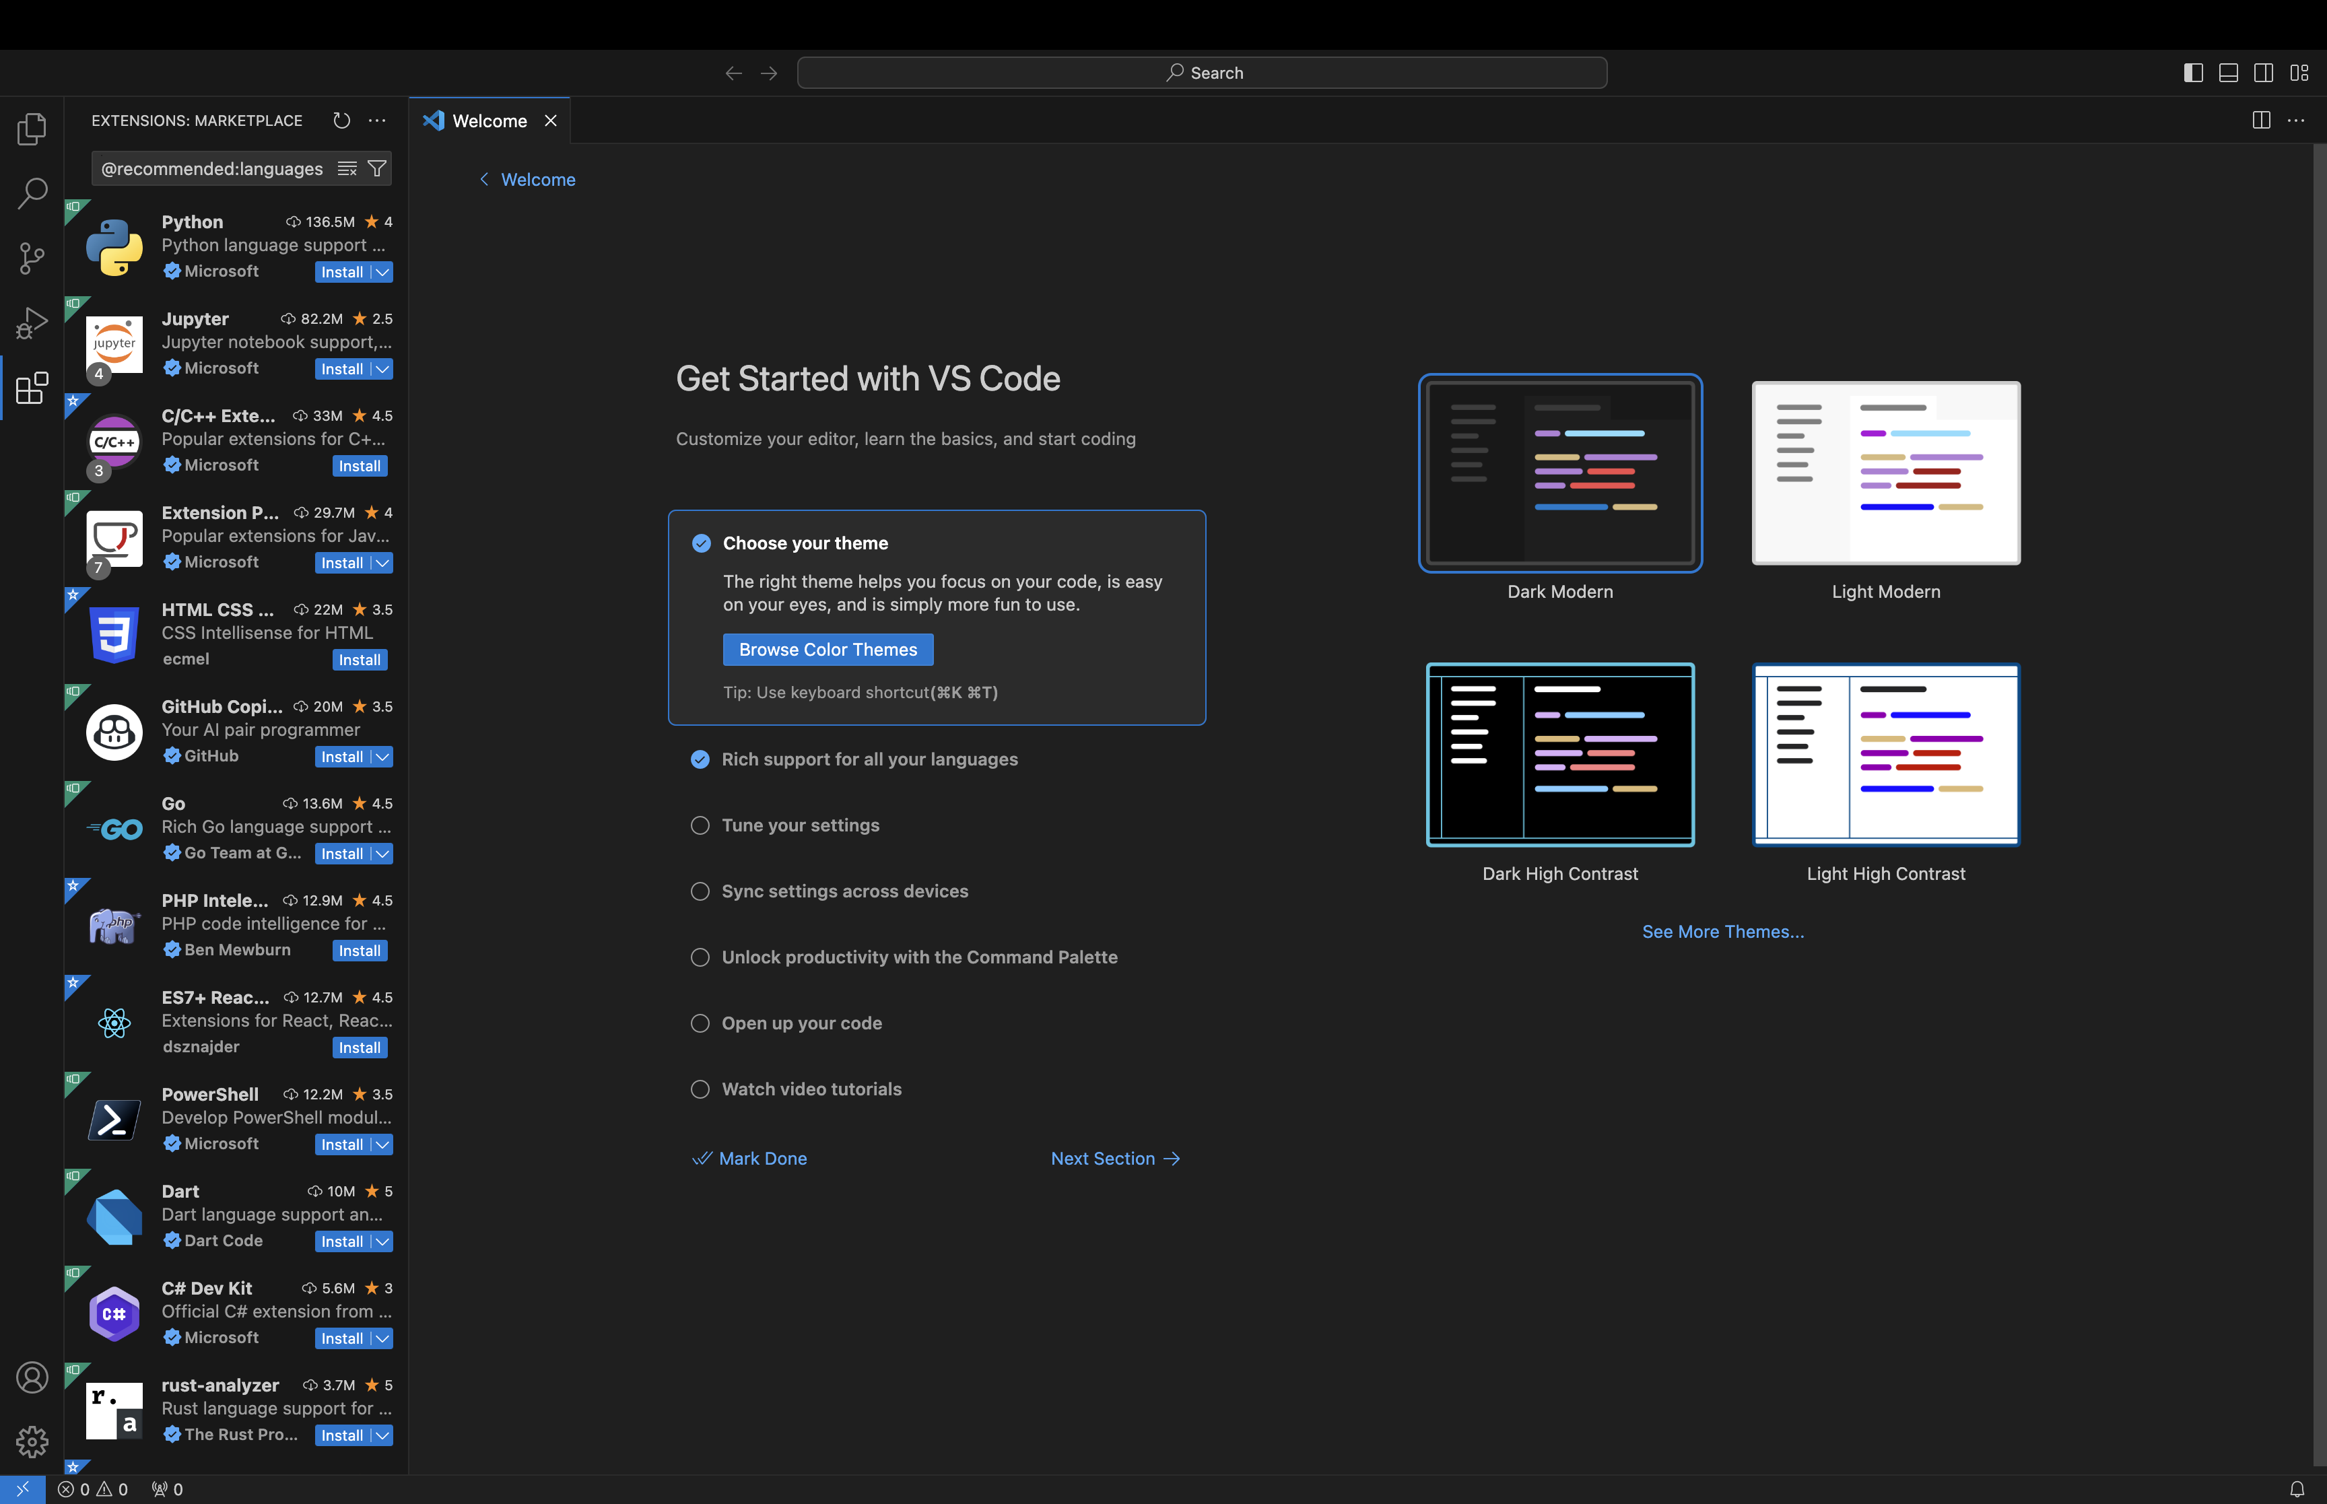The height and width of the screenshot is (1504, 2327).
Task: Expand install options dropdown for C# Dev Kit
Action: click(383, 1339)
